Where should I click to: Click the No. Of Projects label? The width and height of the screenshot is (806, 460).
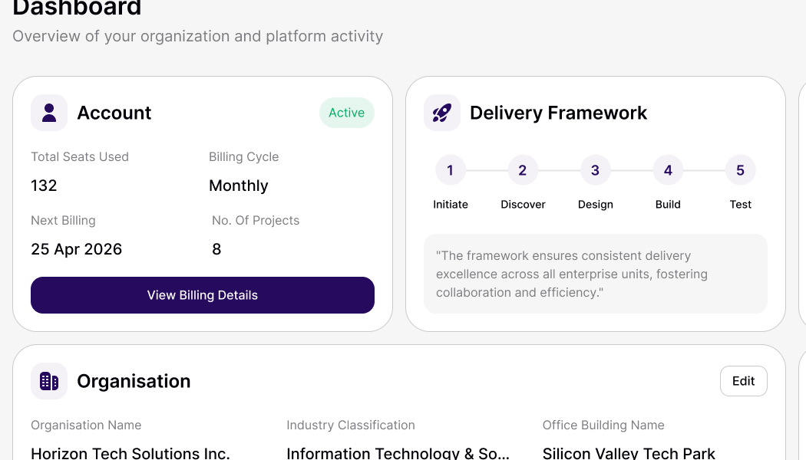256,220
